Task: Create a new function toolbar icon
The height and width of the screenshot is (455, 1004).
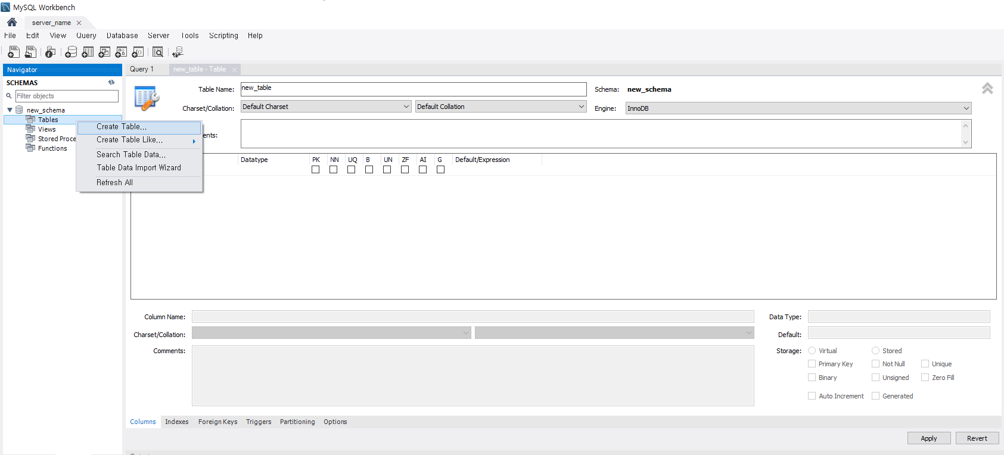Action: point(138,52)
